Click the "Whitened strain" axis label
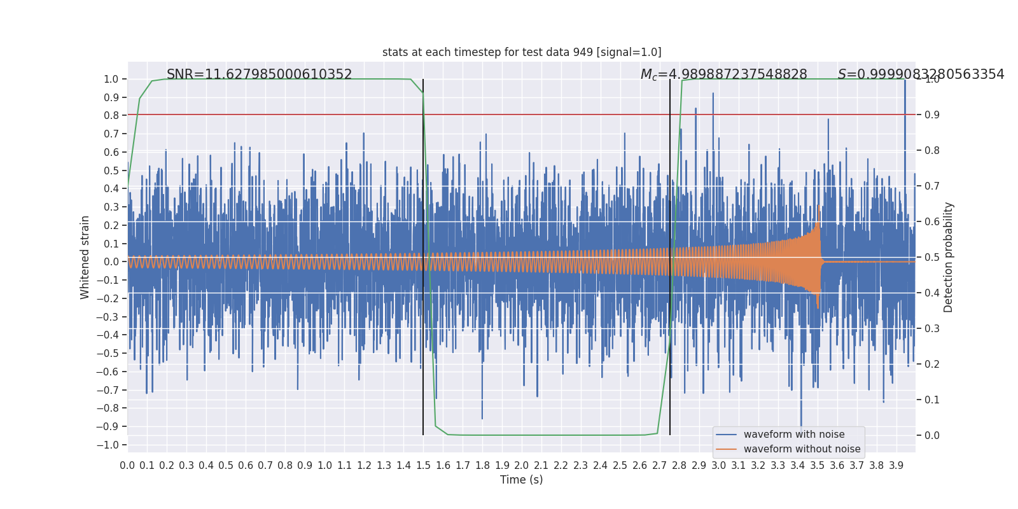 click(x=85, y=257)
